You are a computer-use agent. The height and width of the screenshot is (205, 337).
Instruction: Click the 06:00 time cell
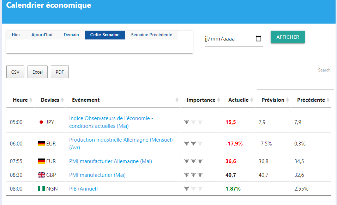[16, 143]
